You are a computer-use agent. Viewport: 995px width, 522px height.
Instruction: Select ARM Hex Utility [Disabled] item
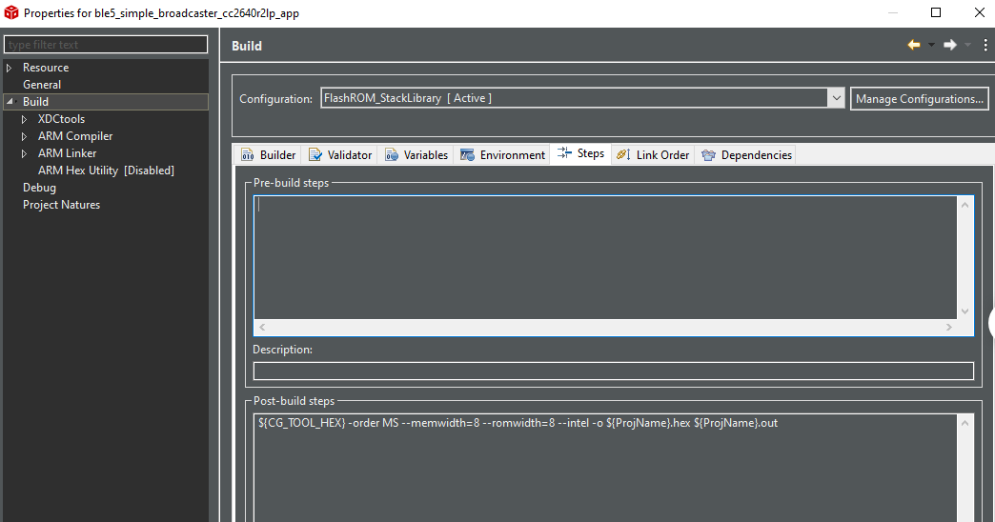coord(106,171)
